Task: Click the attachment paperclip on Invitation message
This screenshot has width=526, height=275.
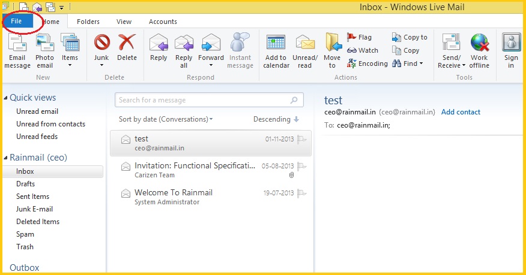Action: pos(291,176)
